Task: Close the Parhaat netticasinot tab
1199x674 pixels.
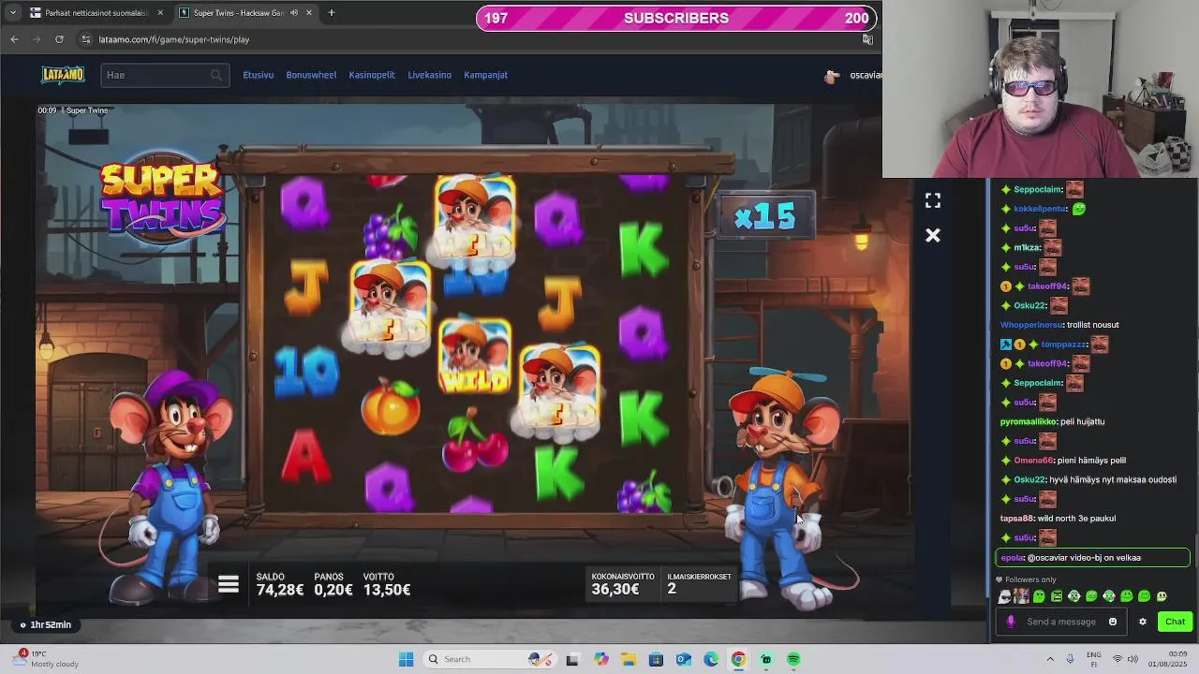Action: [x=160, y=13]
